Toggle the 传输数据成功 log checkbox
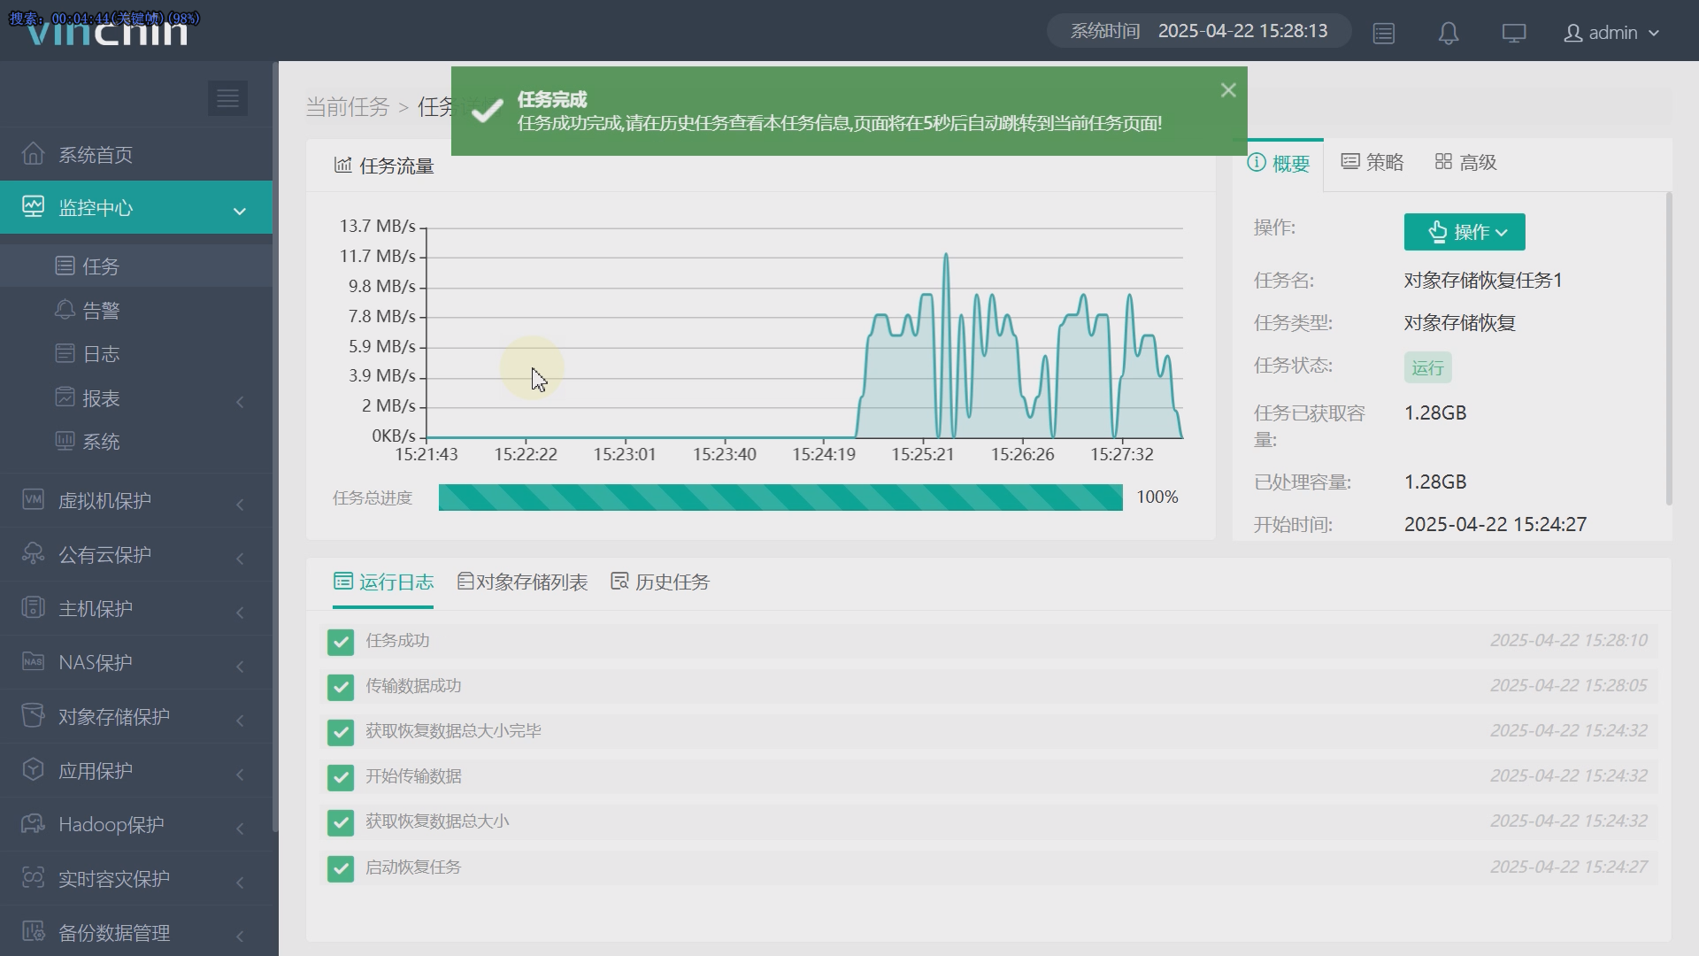Screen dimensions: 1699x956 [341, 687]
